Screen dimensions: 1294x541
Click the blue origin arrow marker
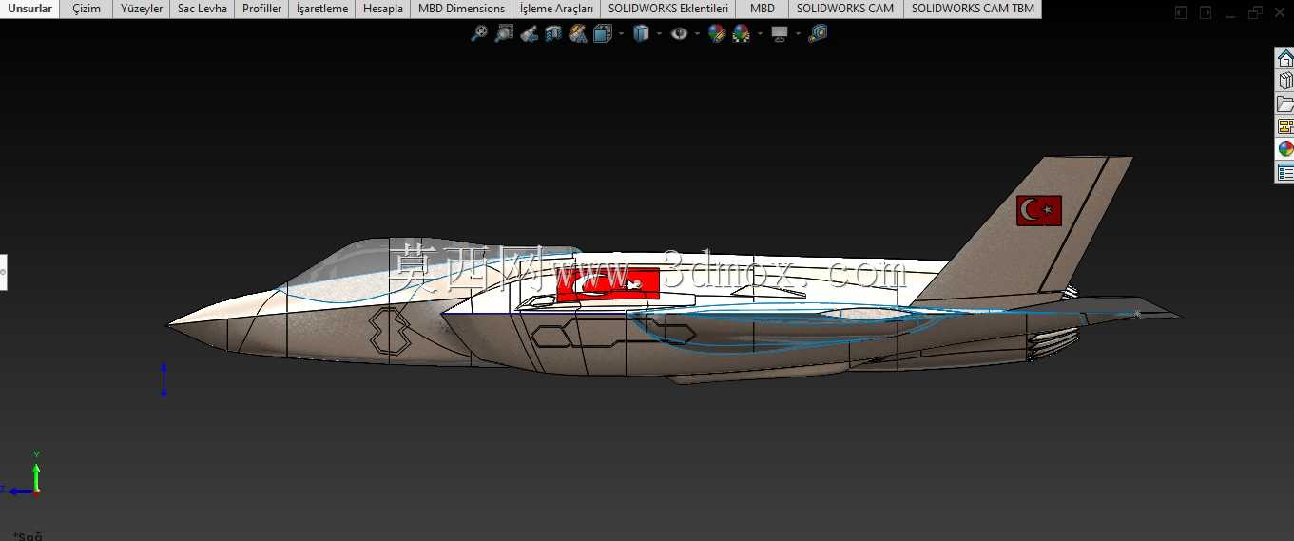pyautogui.click(x=164, y=378)
